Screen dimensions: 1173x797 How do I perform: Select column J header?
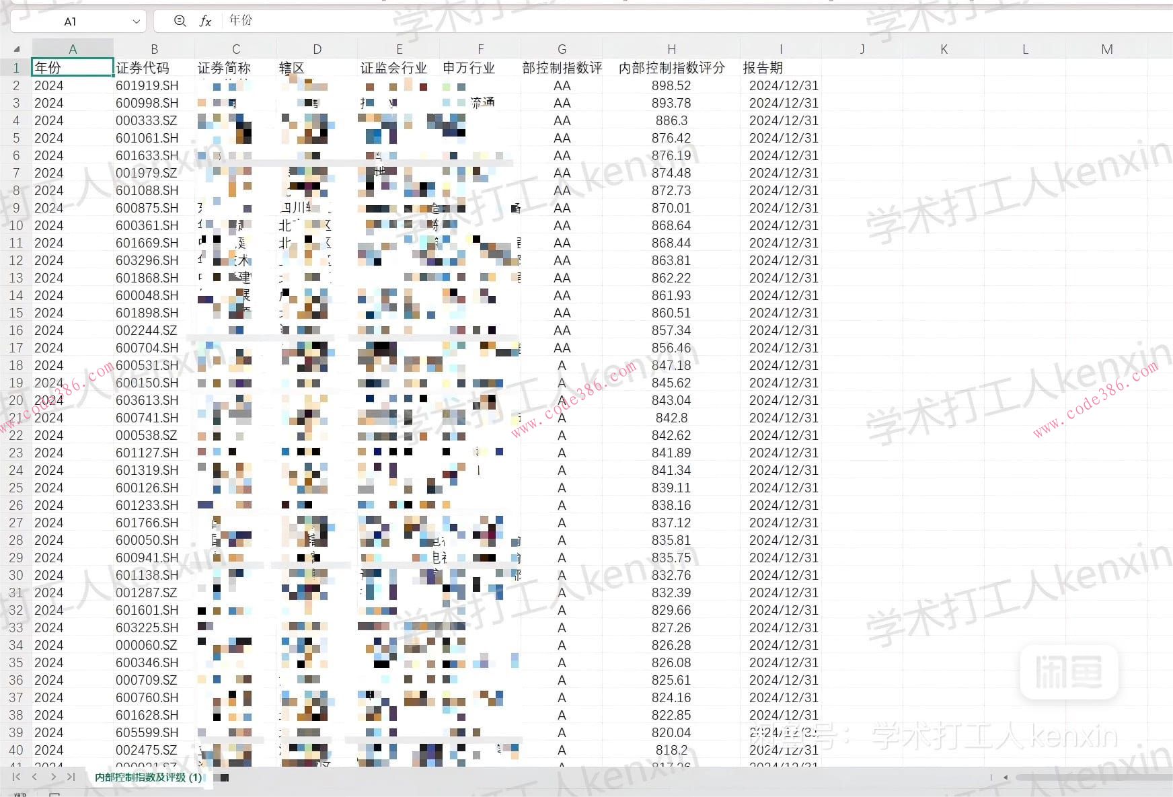862,49
